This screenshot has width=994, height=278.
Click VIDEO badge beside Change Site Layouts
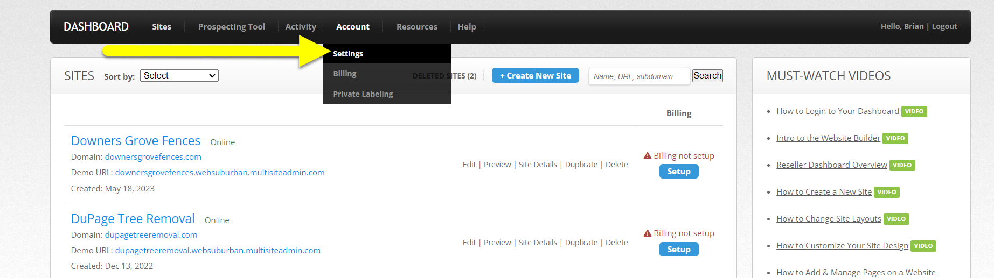pyautogui.click(x=896, y=219)
